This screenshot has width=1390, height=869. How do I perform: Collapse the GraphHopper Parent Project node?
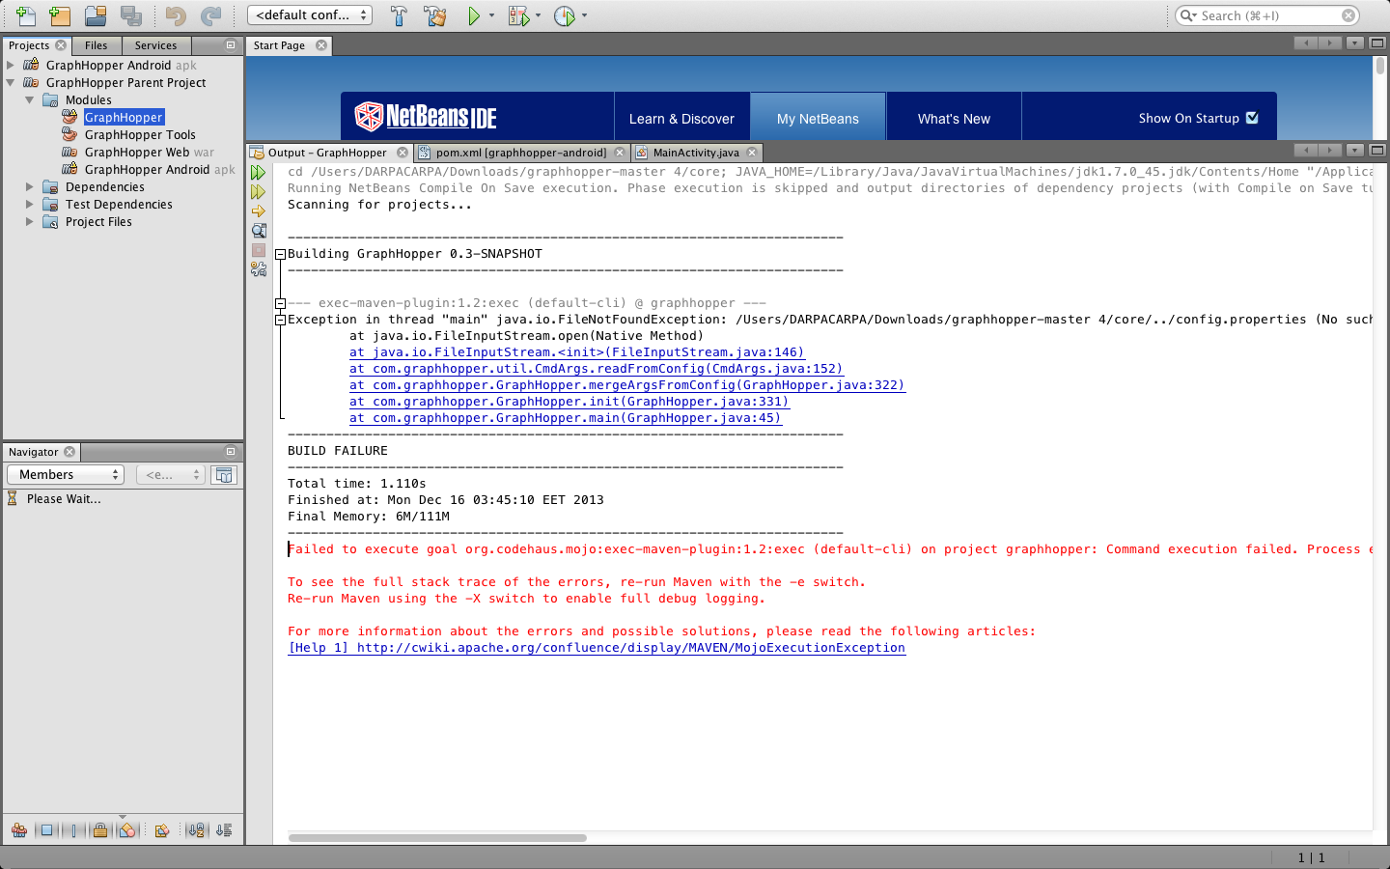click(x=11, y=82)
